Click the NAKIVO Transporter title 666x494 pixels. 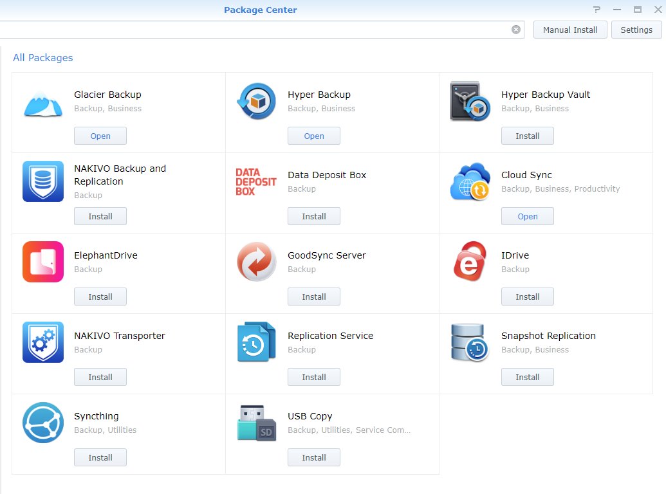point(120,336)
